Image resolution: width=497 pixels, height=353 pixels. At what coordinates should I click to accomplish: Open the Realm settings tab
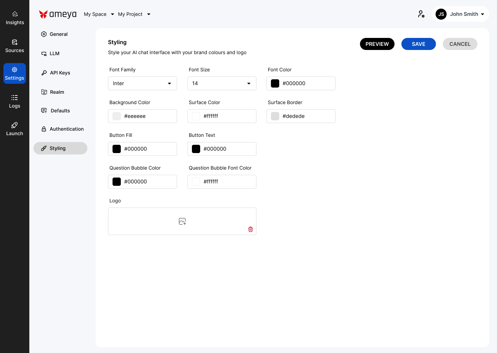pos(57,92)
